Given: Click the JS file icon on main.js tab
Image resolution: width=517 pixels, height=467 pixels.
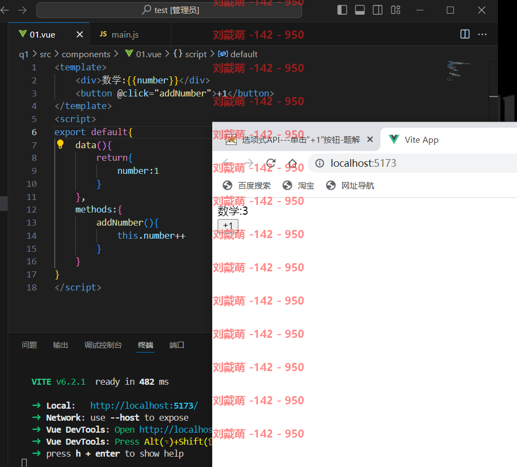Looking at the screenshot, I should 103,34.
